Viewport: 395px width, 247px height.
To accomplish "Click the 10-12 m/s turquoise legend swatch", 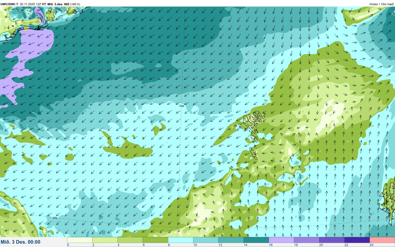I will pos(206,240).
